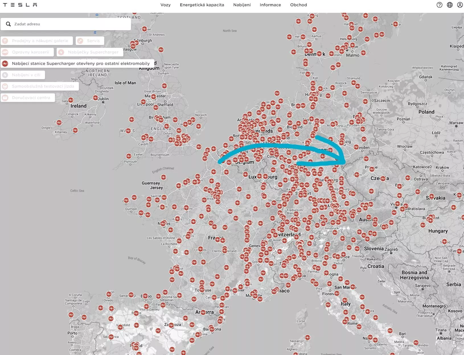The height and width of the screenshot is (355, 464).
Task: Select the Supercharger marker at Bratislava
Action: pos(402,209)
